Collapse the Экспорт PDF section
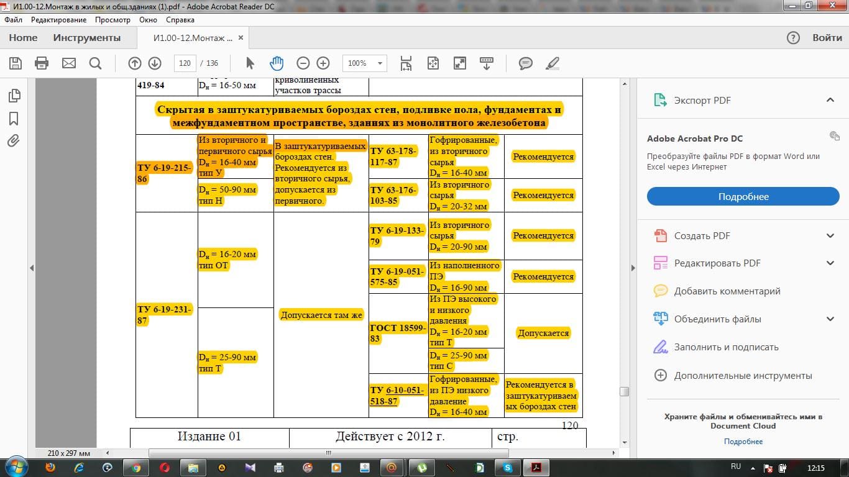849x477 pixels. tap(830, 100)
